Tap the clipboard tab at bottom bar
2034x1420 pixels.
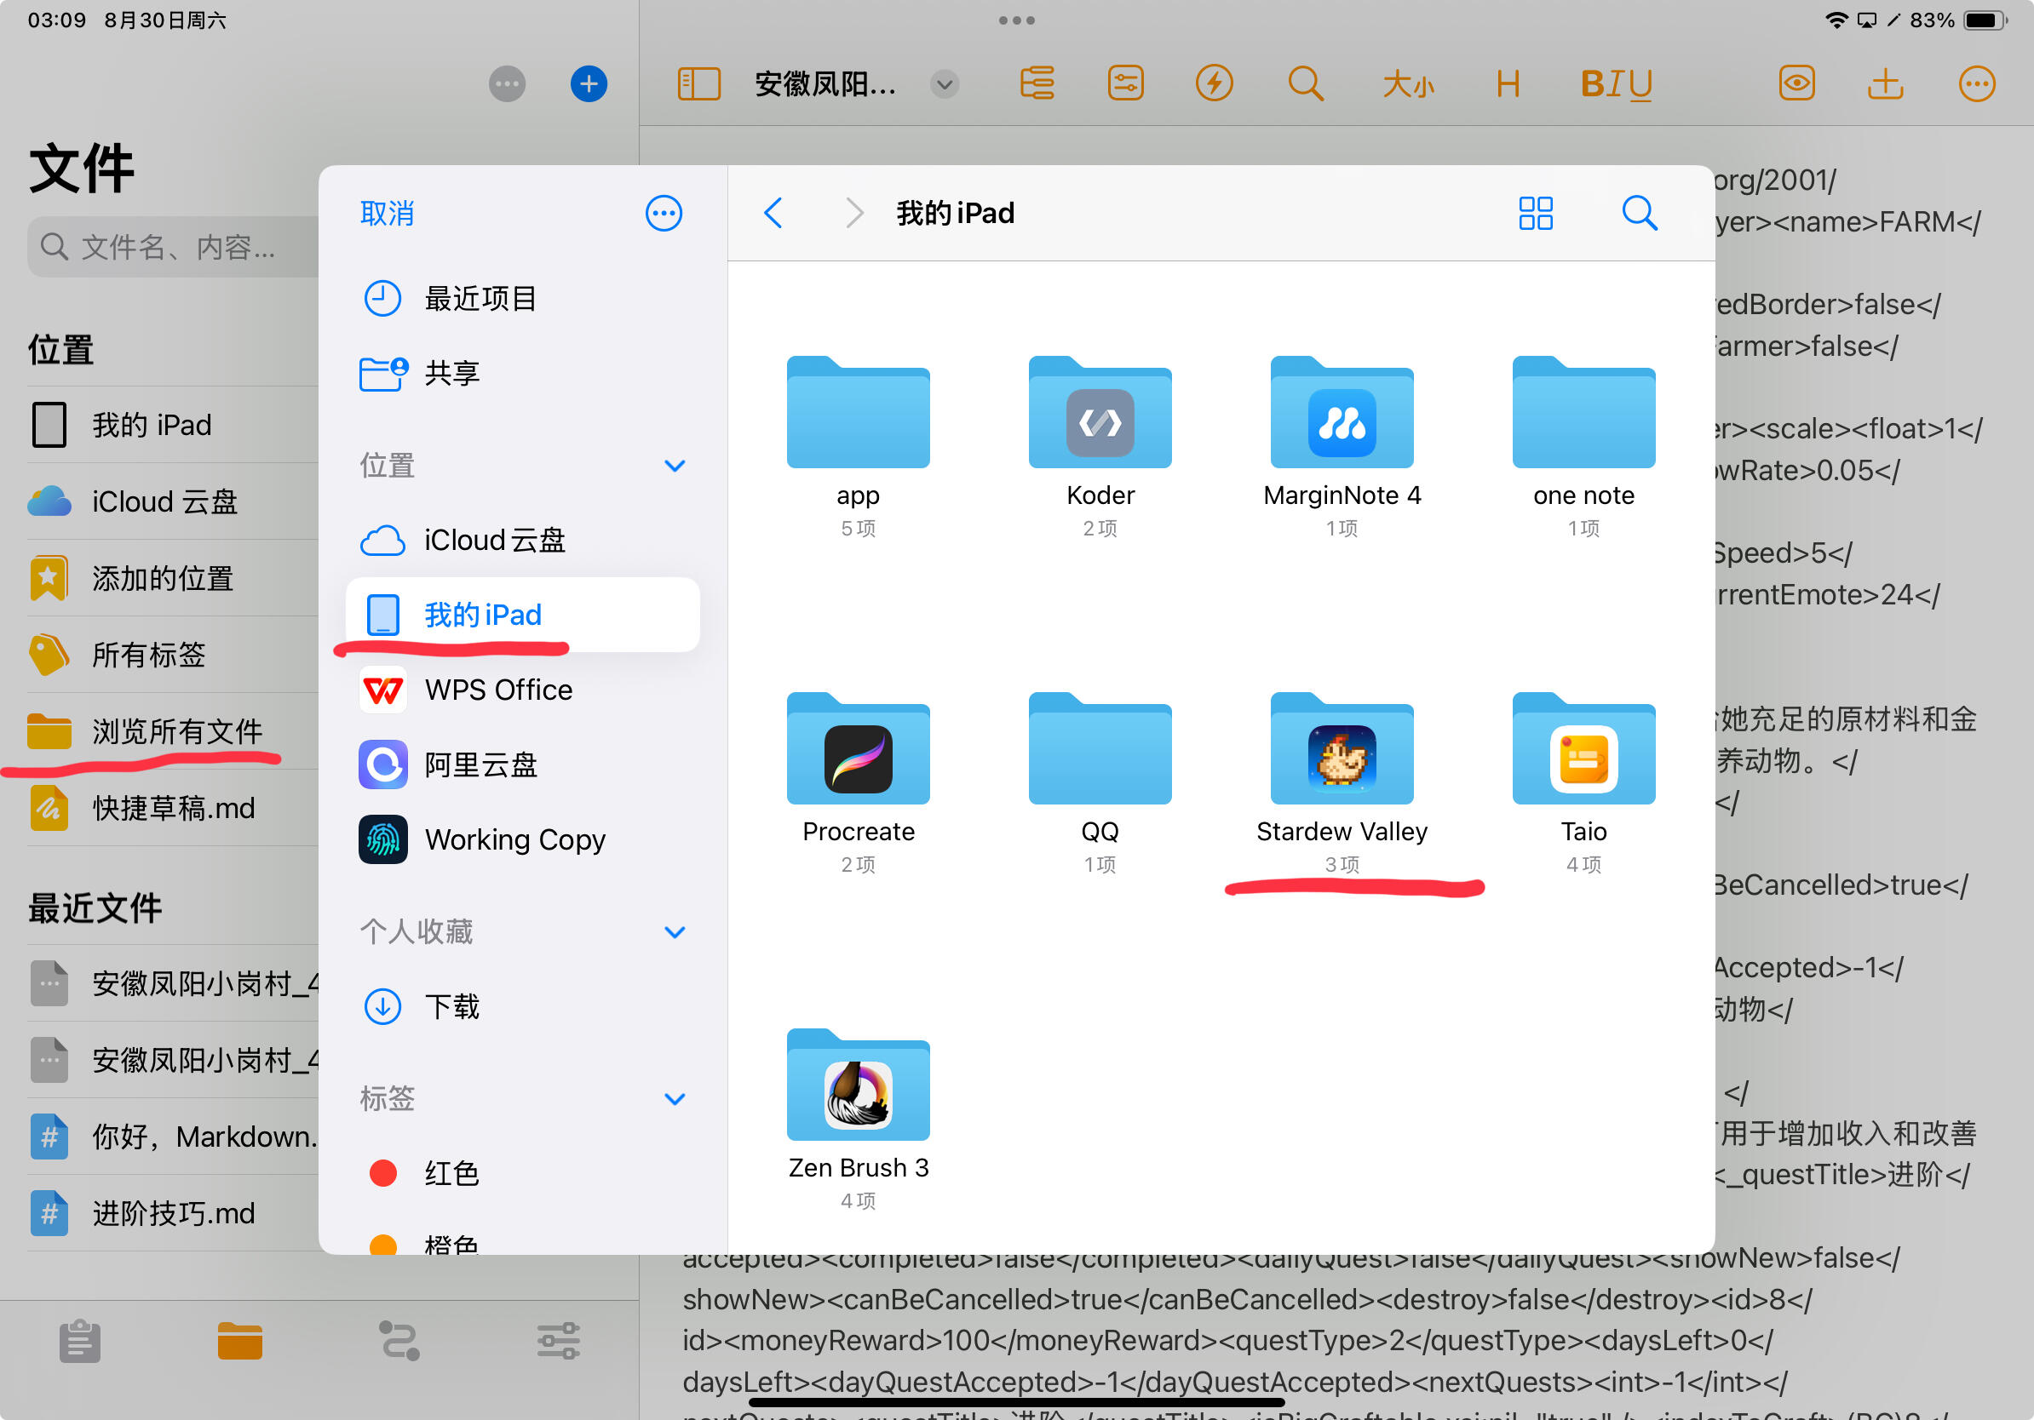[80, 1340]
